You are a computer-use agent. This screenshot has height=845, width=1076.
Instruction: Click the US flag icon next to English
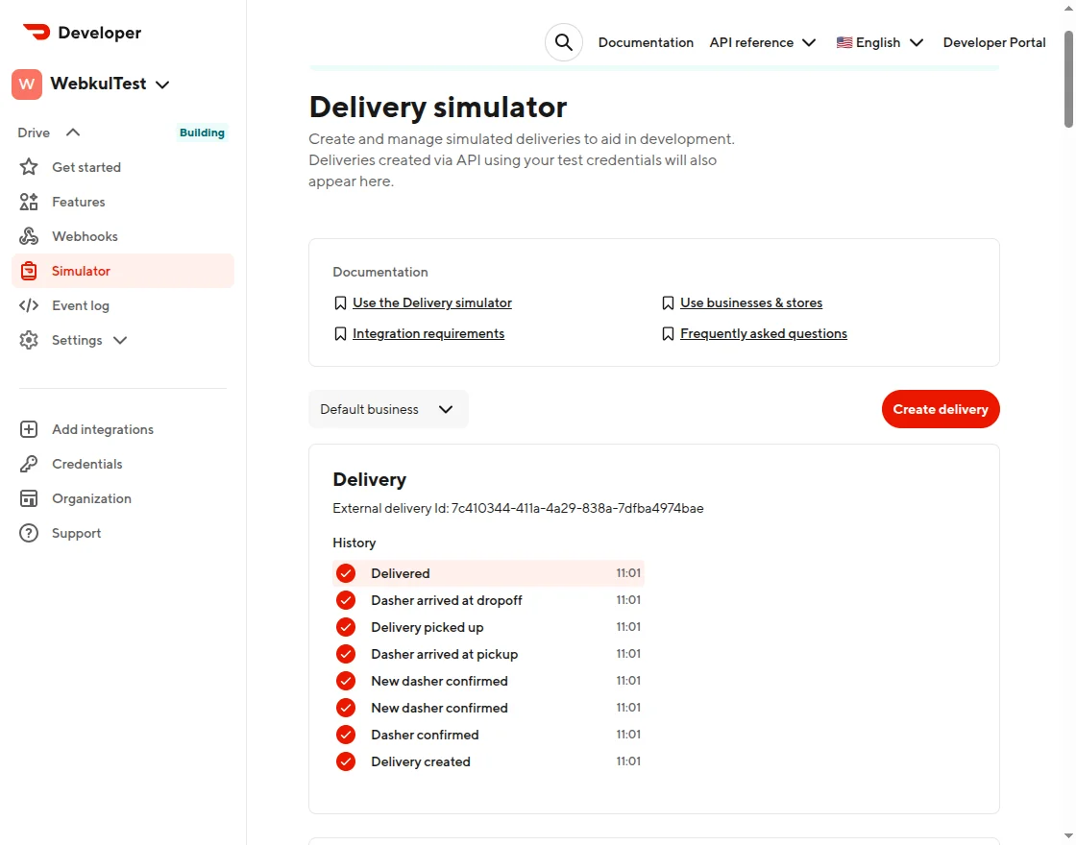click(844, 42)
